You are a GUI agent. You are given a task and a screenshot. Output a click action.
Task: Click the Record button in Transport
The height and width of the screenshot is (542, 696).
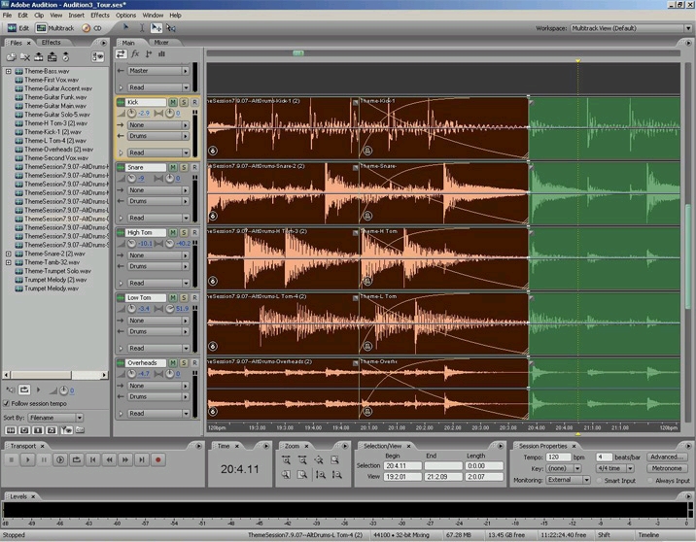(158, 460)
